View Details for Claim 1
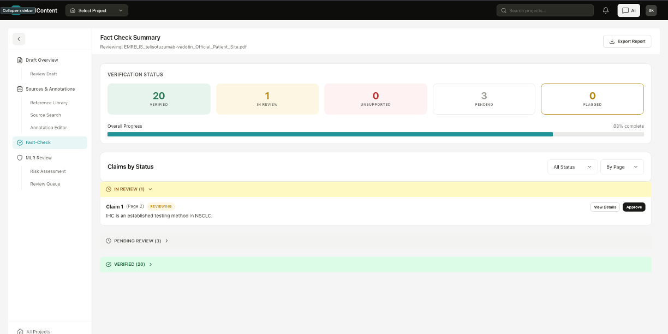The width and height of the screenshot is (668, 334). (605, 207)
